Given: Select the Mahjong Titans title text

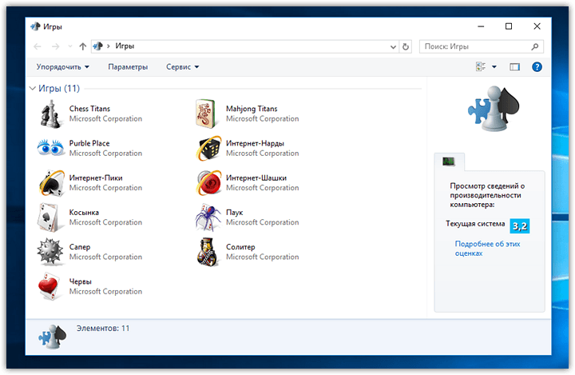Looking at the screenshot, I should click(252, 109).
